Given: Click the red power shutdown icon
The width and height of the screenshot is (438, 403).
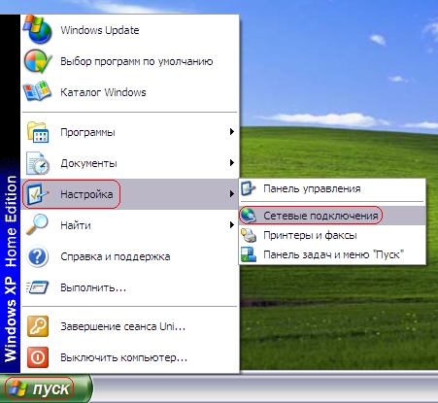Looking at the screenshot, I should pyautogui.click(x=38, y=357).
